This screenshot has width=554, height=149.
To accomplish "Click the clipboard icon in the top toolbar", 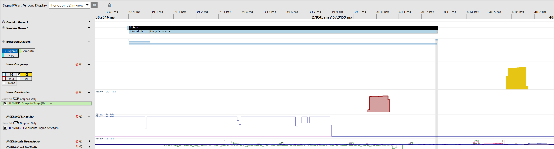I will (109, 5).
